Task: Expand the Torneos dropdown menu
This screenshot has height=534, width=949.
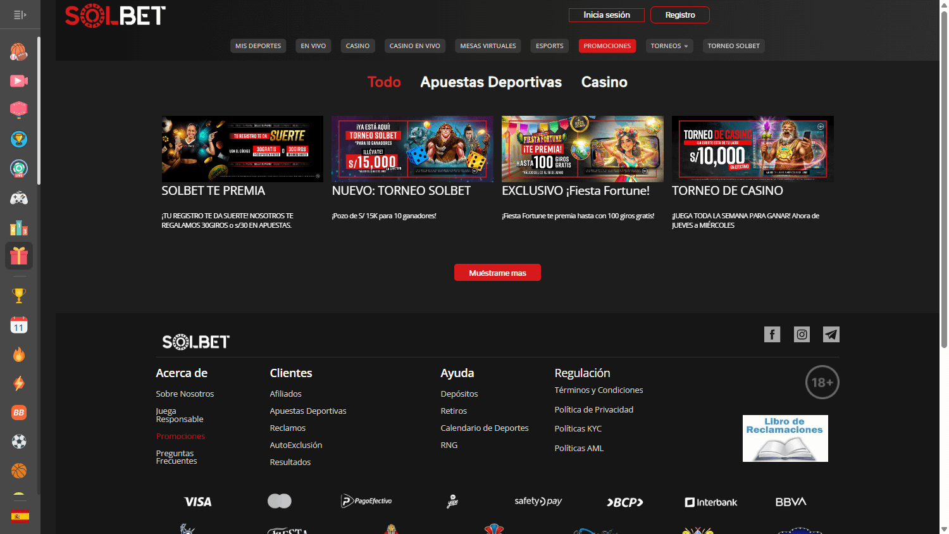Action: coord(669,46)
